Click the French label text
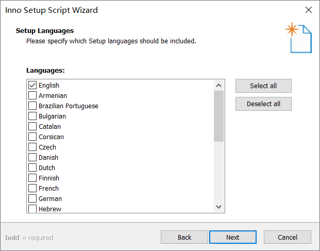Image resolution: width=320 pixels, height=251 pixels. [x=49, y=188]
